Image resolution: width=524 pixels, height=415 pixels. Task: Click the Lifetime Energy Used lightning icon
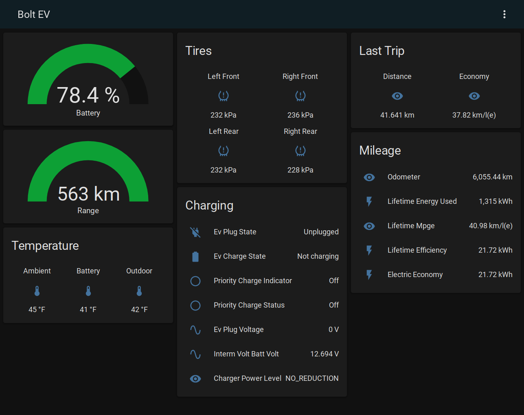click(x=369, y=201)
